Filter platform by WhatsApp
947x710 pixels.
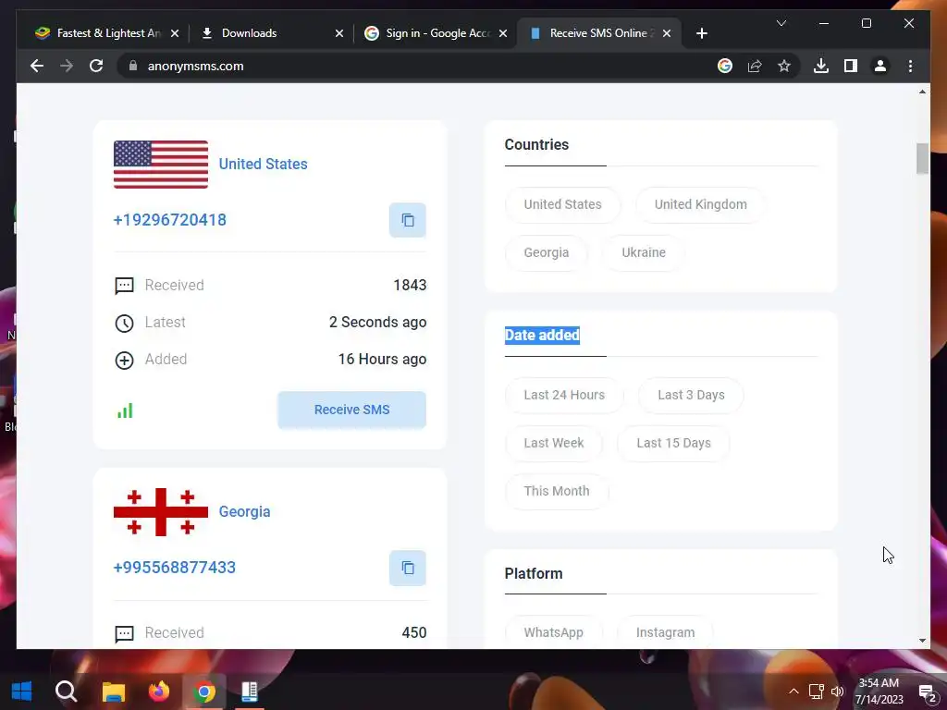[x=553, y=632]
